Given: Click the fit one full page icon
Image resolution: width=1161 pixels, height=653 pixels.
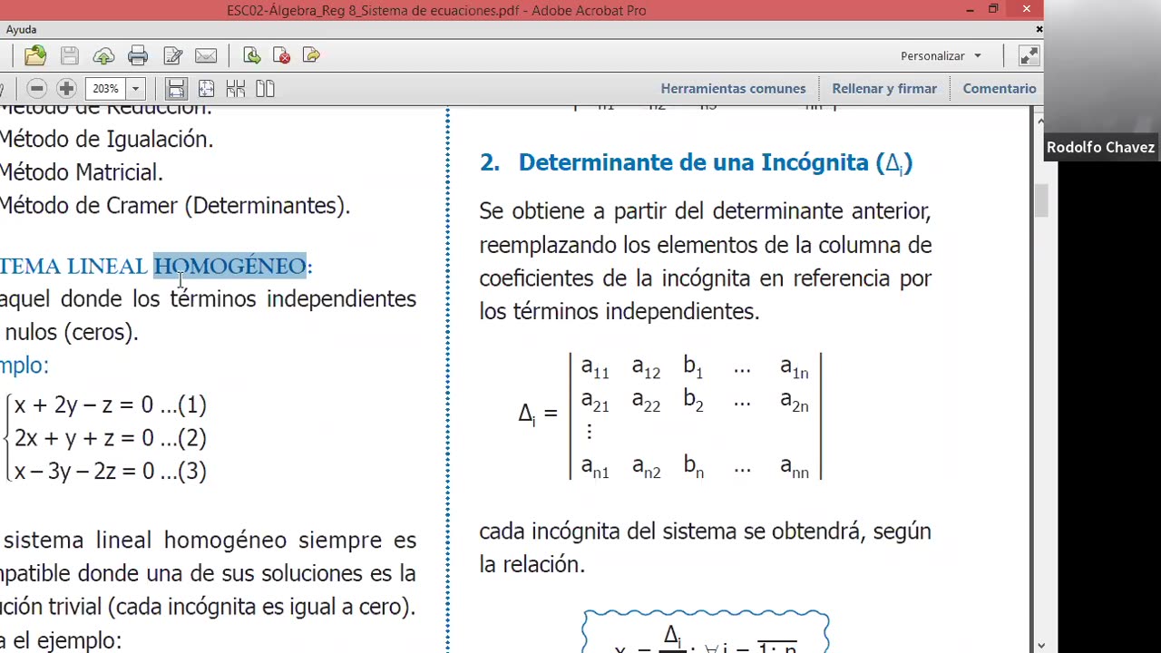Looking at the screenshot, I should (206, 89).
